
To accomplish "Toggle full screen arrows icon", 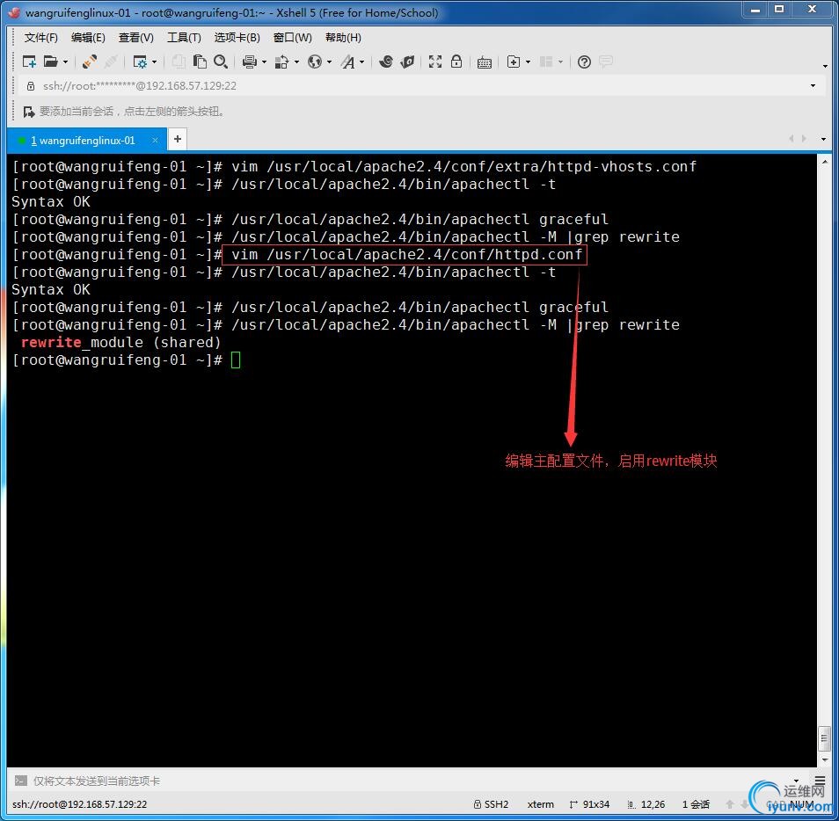I will pos(435,62).
